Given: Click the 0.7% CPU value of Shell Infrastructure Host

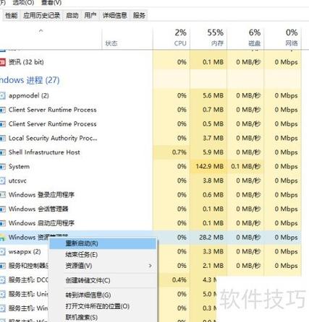Looking at the screenshot, I should pos(179,152).
